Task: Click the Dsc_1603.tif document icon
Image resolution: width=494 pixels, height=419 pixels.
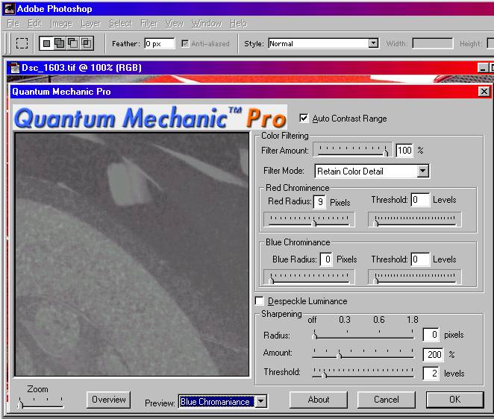Action: (15, 68)
